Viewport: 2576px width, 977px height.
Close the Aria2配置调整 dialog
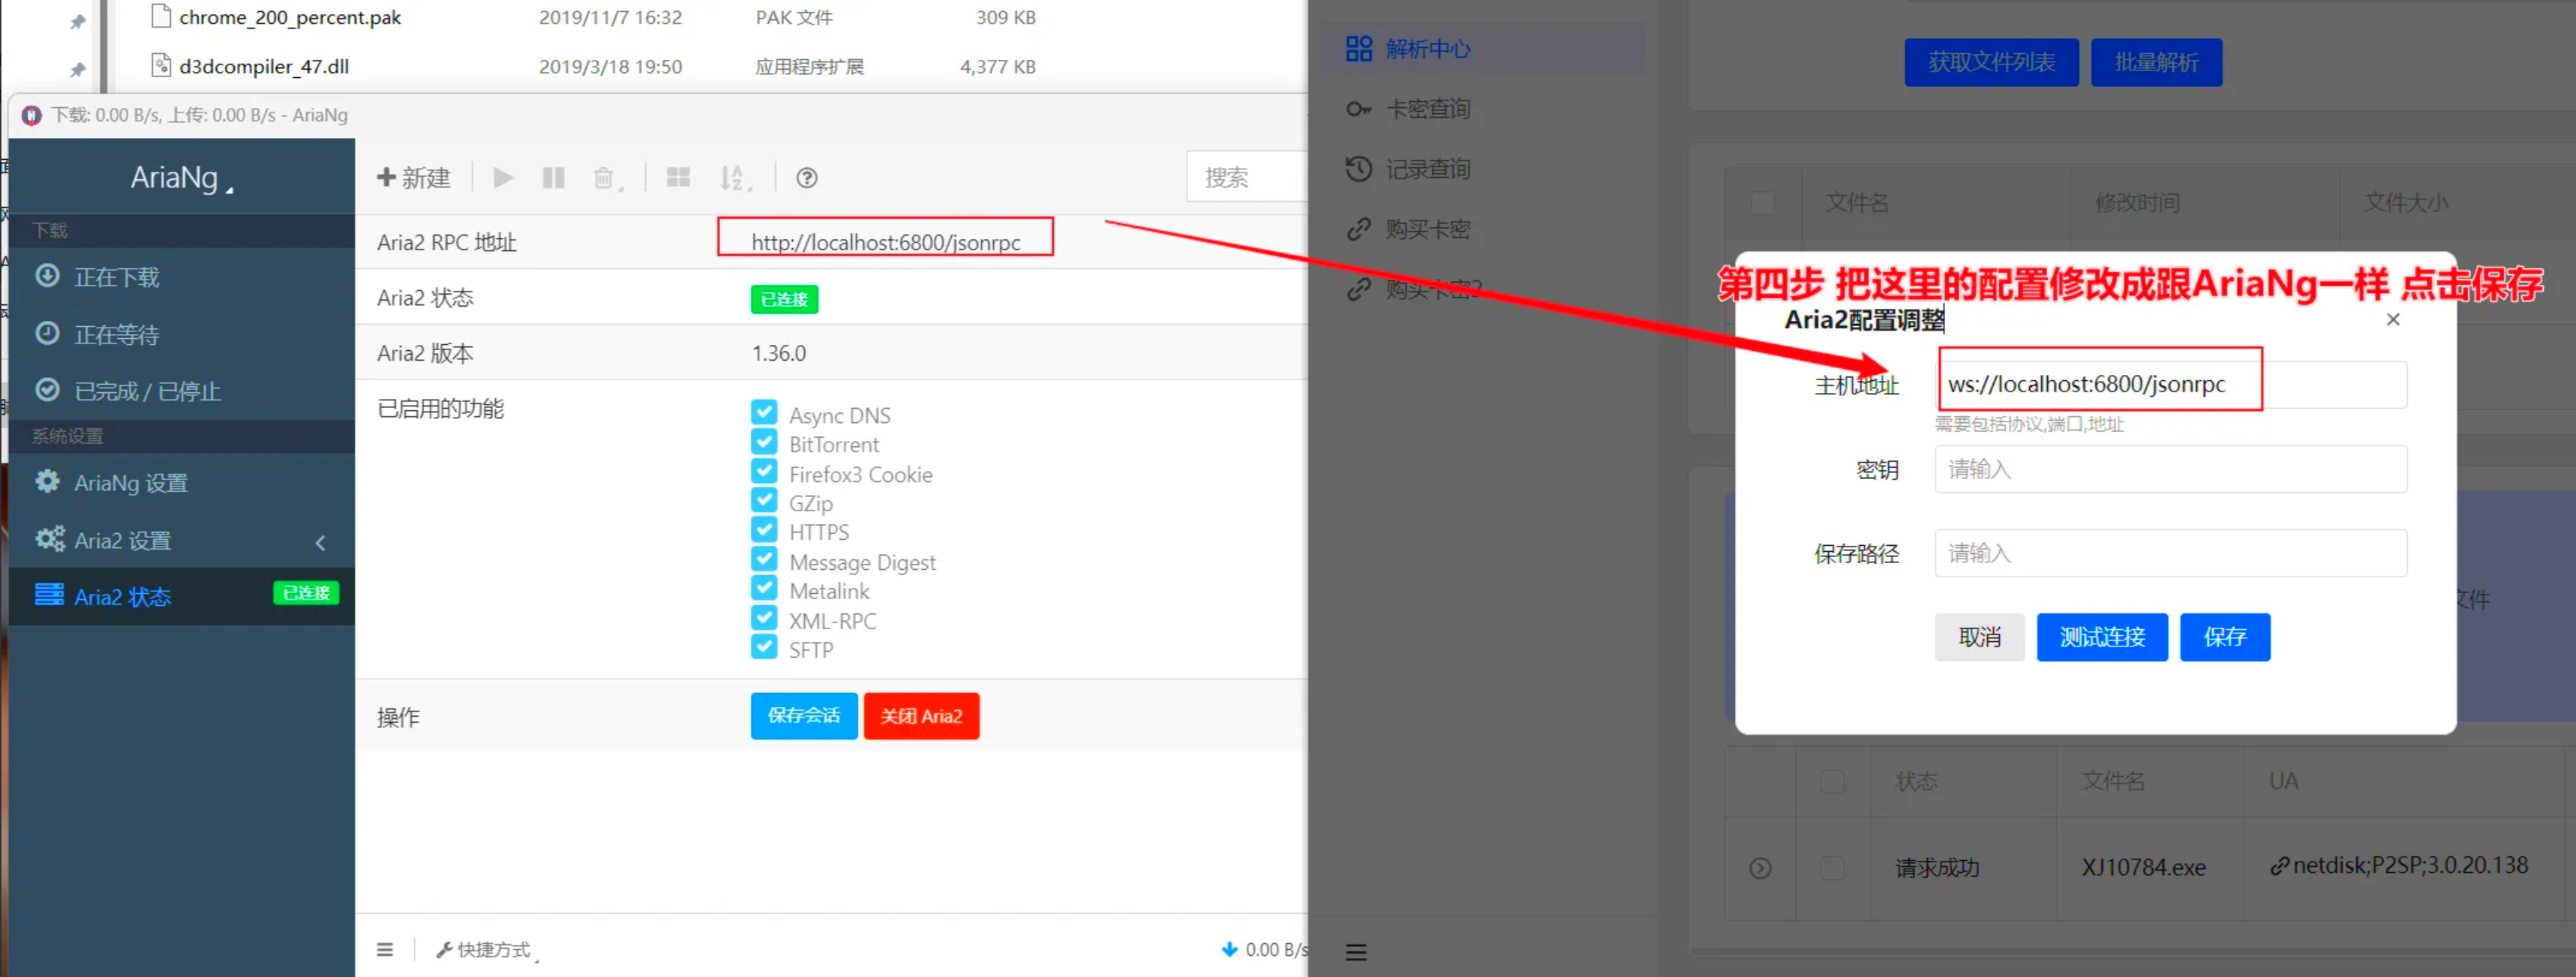point(2392,320)
